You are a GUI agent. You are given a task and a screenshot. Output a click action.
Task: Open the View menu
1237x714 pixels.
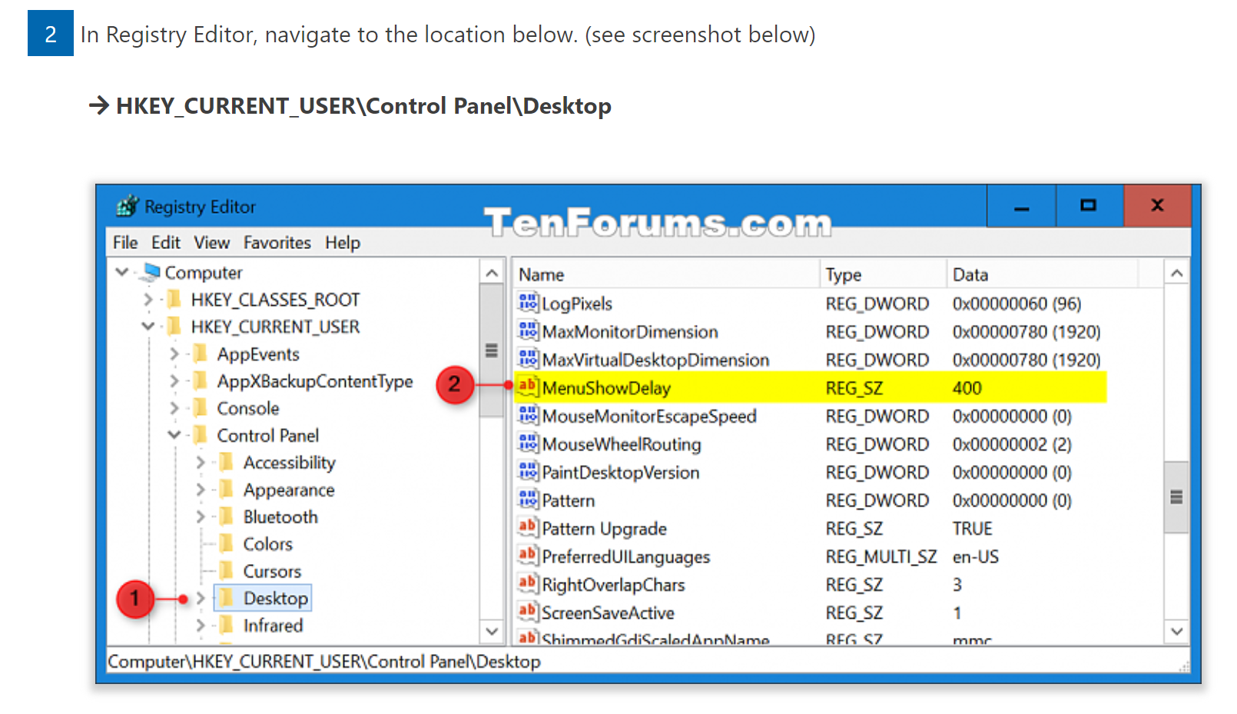212,243
